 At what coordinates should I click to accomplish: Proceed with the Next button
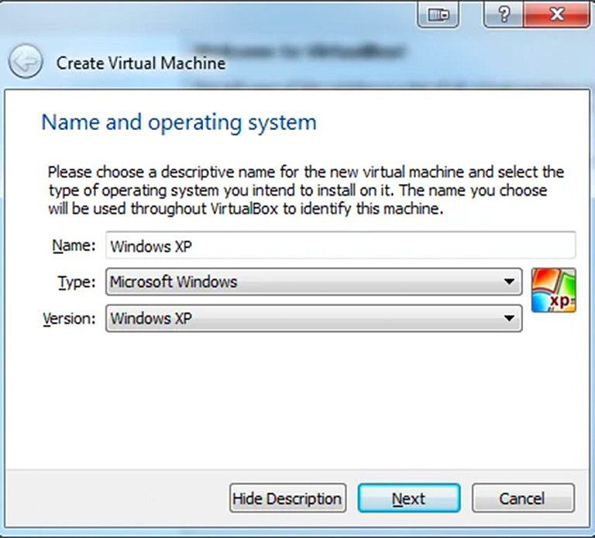tap(409, 499)
